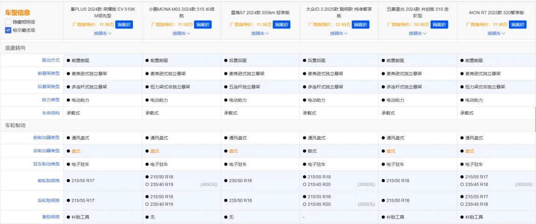Open 换辆车 dropdown under 大众ID.3

pos(339,34)
